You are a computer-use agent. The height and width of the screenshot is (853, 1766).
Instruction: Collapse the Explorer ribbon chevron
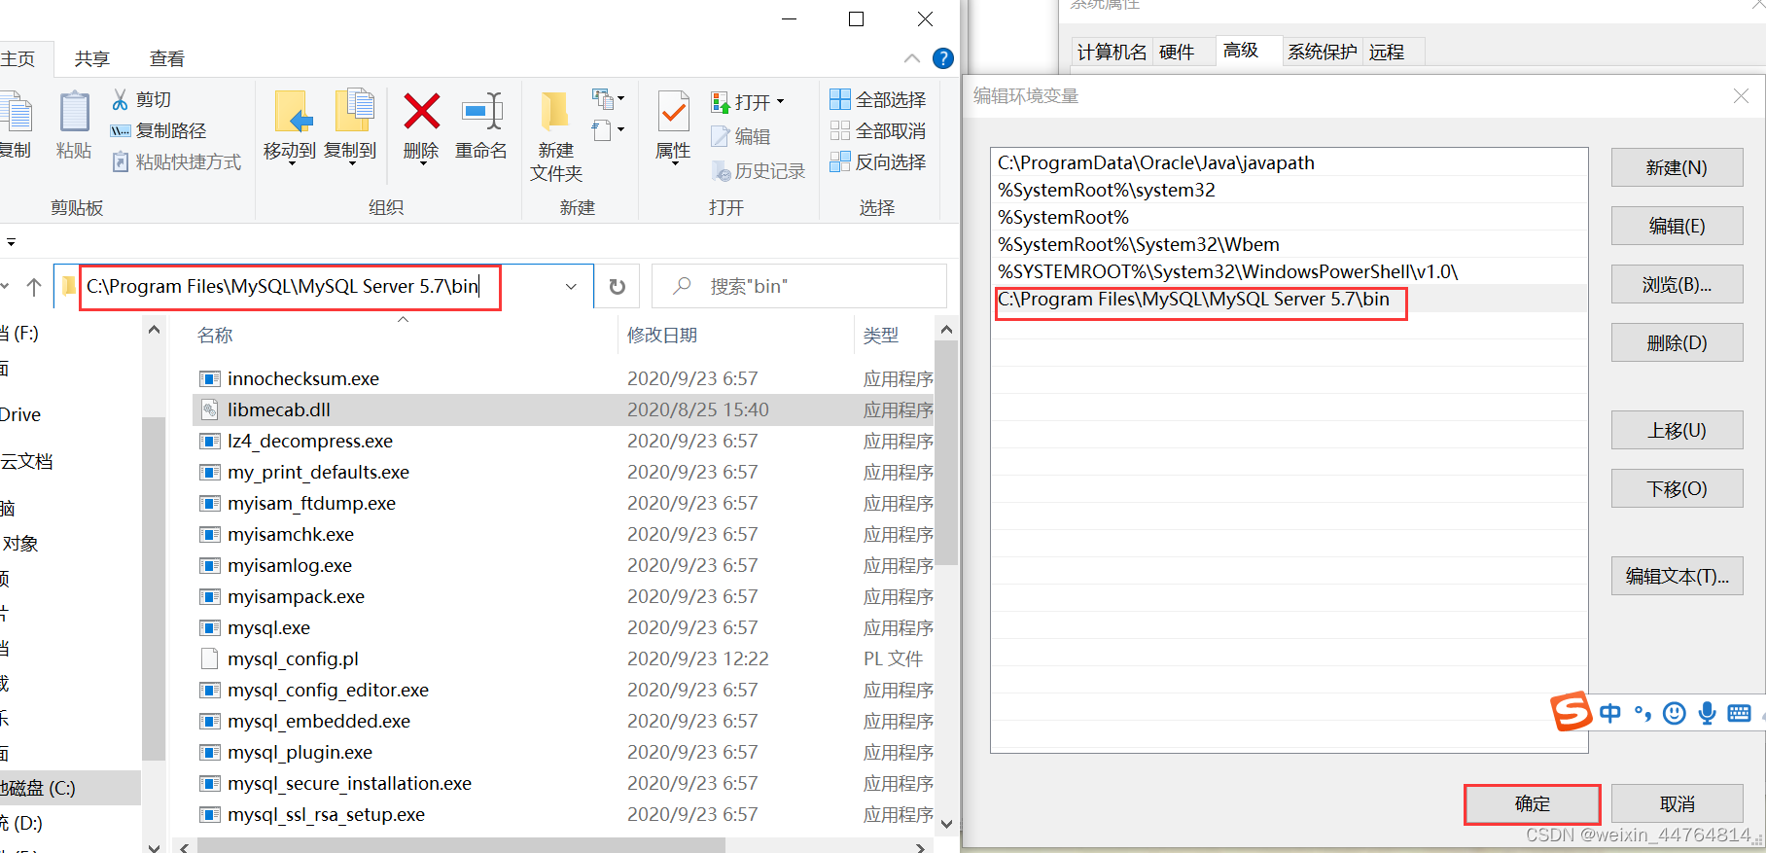coord(912,58)
